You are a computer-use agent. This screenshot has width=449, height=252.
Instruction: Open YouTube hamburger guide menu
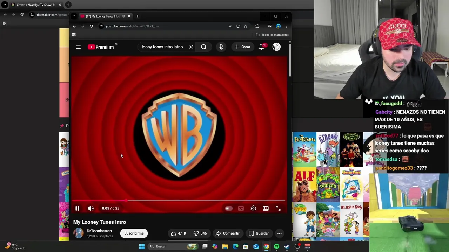[78, 47]
